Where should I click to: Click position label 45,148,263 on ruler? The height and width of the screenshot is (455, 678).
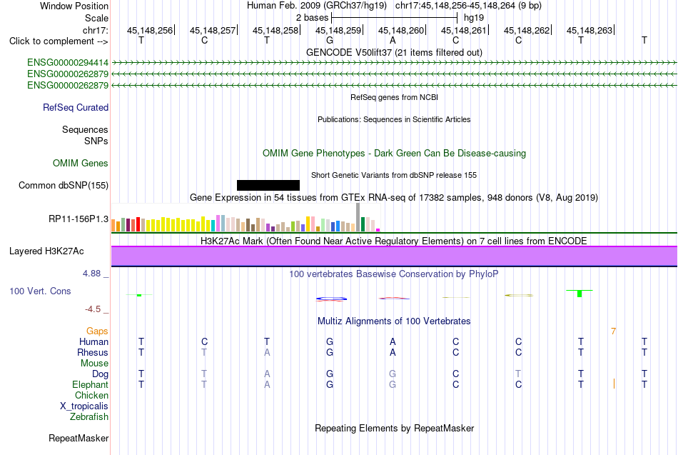[x=590, y=30]
